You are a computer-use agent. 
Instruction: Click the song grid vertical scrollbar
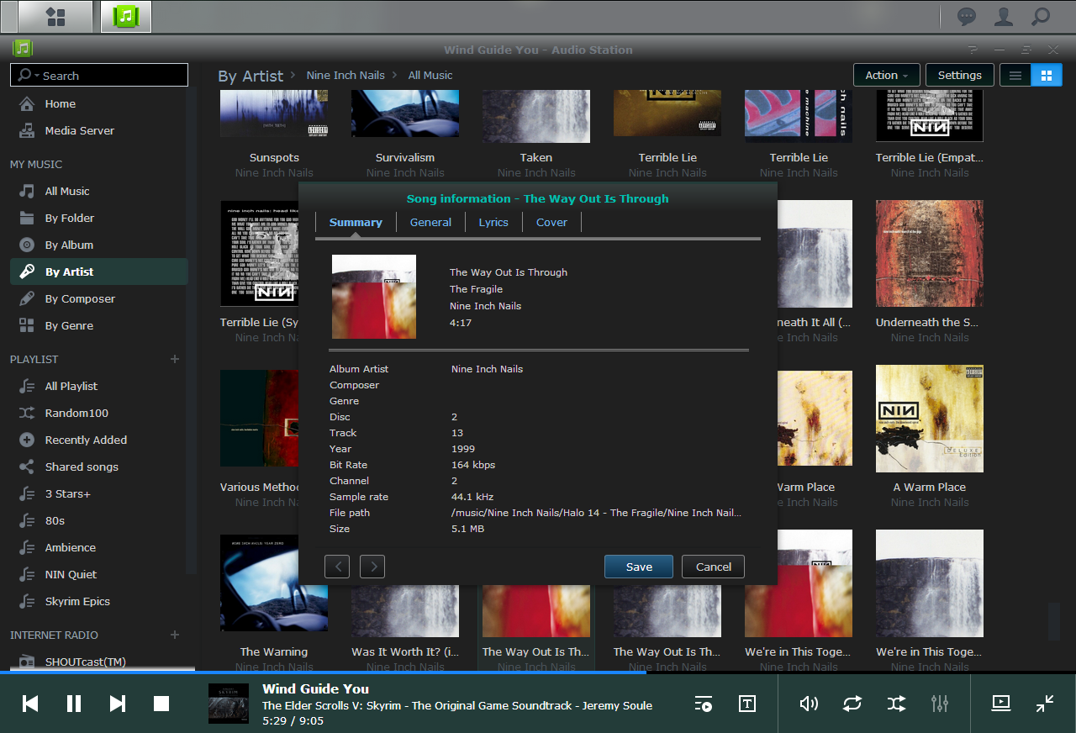[1053, 622]
